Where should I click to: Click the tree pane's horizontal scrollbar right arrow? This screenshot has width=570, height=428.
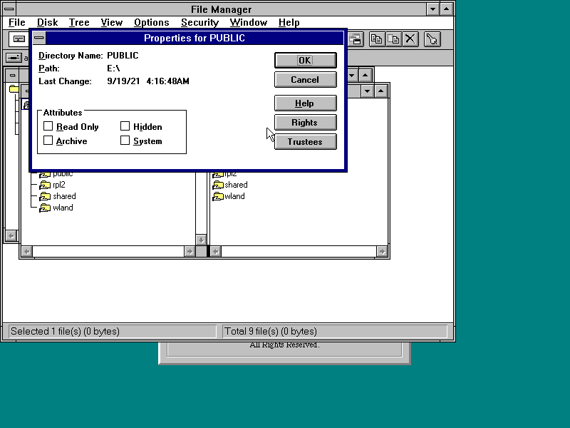pyautogui.click(x=190, y=252)
